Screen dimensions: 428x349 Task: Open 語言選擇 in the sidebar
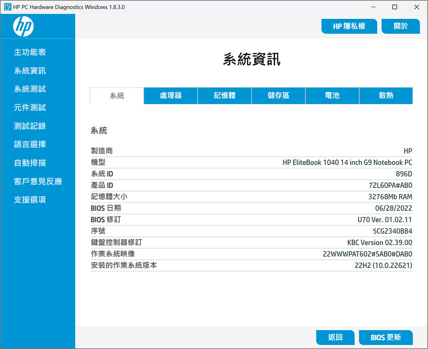click(30, 144)
